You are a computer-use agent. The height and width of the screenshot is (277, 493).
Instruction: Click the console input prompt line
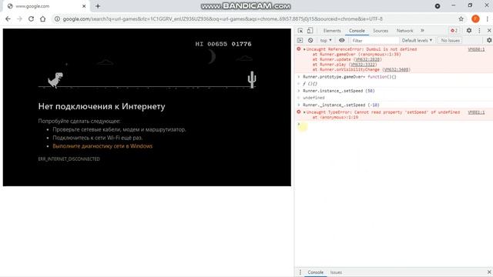tap(394, 125)
